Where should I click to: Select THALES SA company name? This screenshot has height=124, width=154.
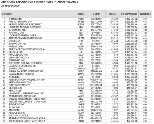tap(15, 41)
